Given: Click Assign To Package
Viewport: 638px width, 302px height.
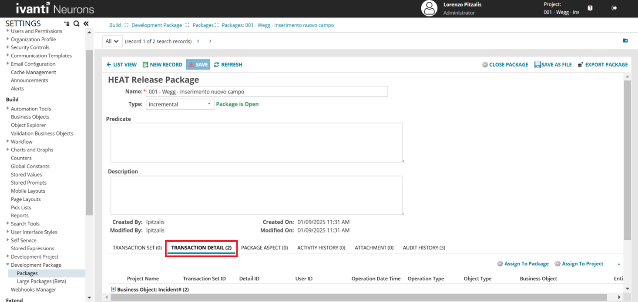Looking at the screenshot, I should (x=523, y=264).
